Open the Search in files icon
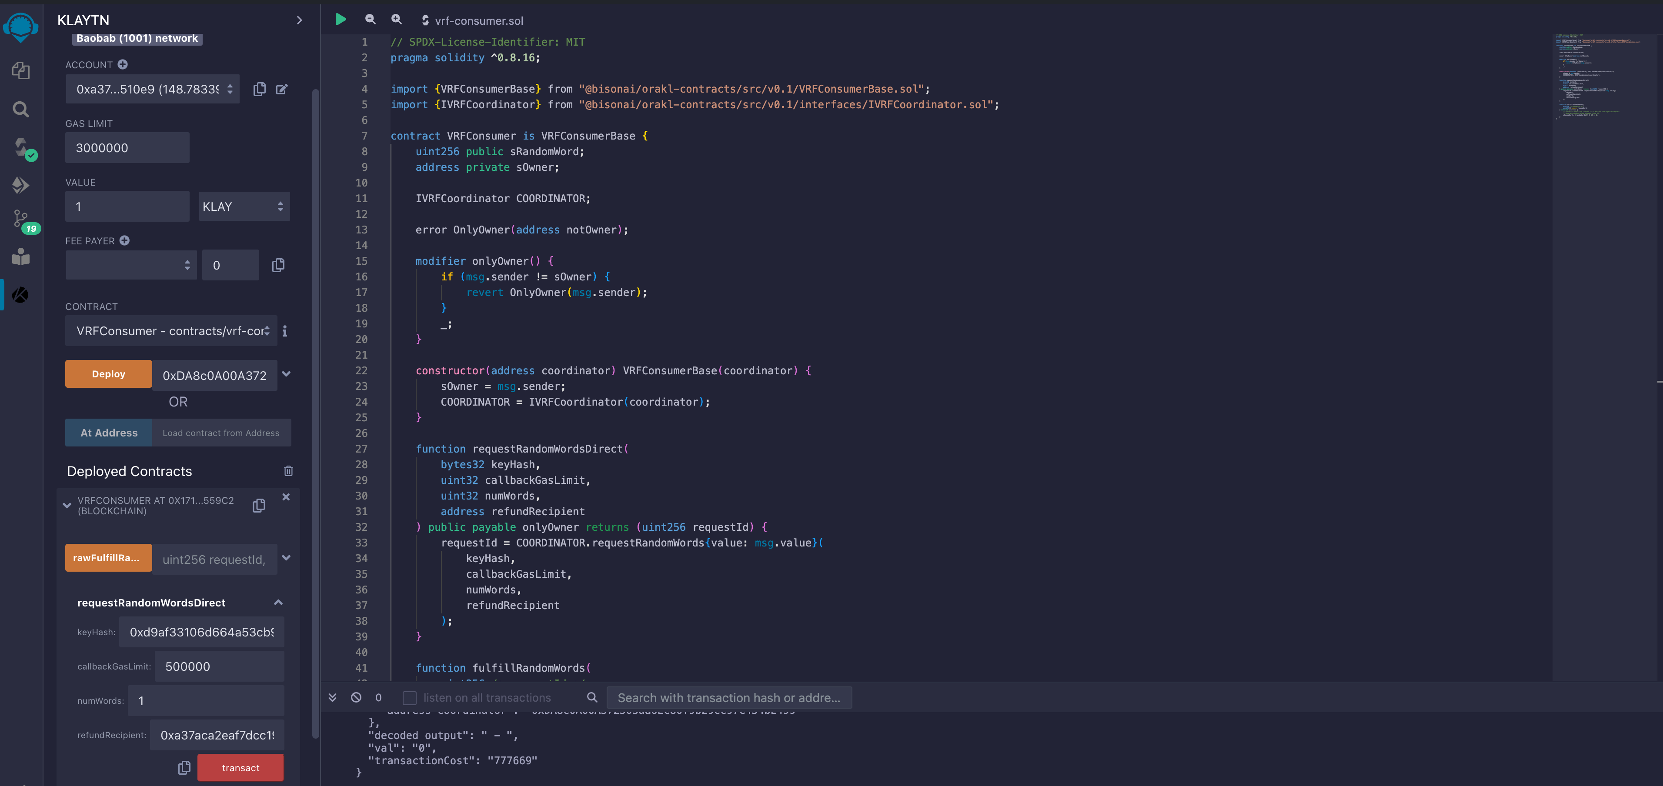The height and width of the screenshot is (786, 1663). click(x=21, y=109)
